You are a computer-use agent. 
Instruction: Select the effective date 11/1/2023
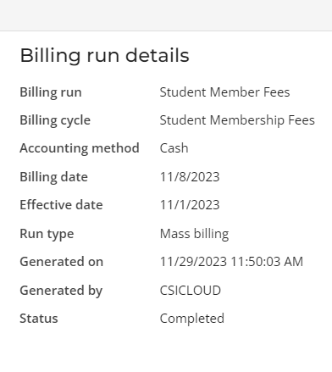click(x=190, y=205)
